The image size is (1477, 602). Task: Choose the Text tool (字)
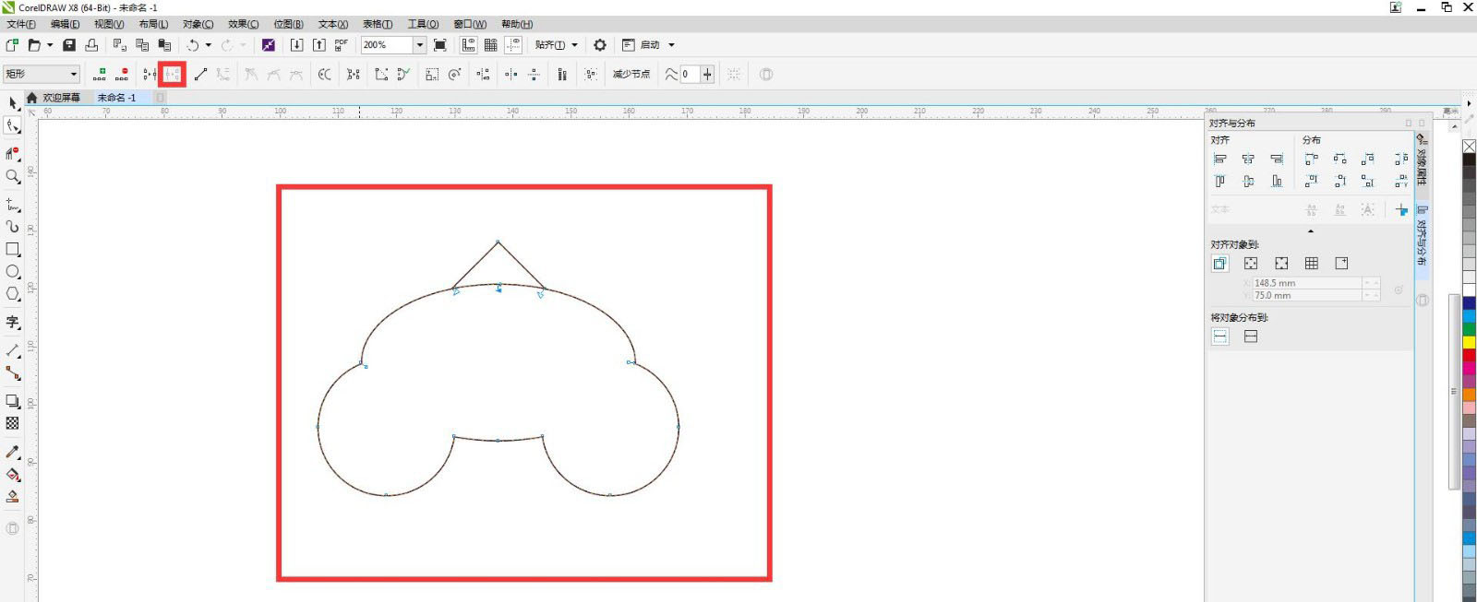13,322
